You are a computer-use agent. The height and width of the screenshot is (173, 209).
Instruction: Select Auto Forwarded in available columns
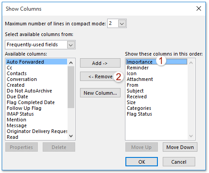[x=36, y=62]
